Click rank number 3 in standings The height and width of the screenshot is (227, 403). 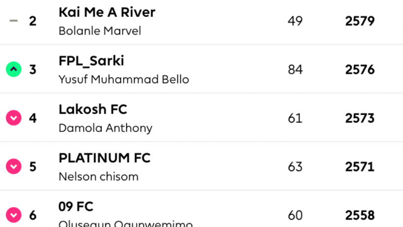click(33, 69)
